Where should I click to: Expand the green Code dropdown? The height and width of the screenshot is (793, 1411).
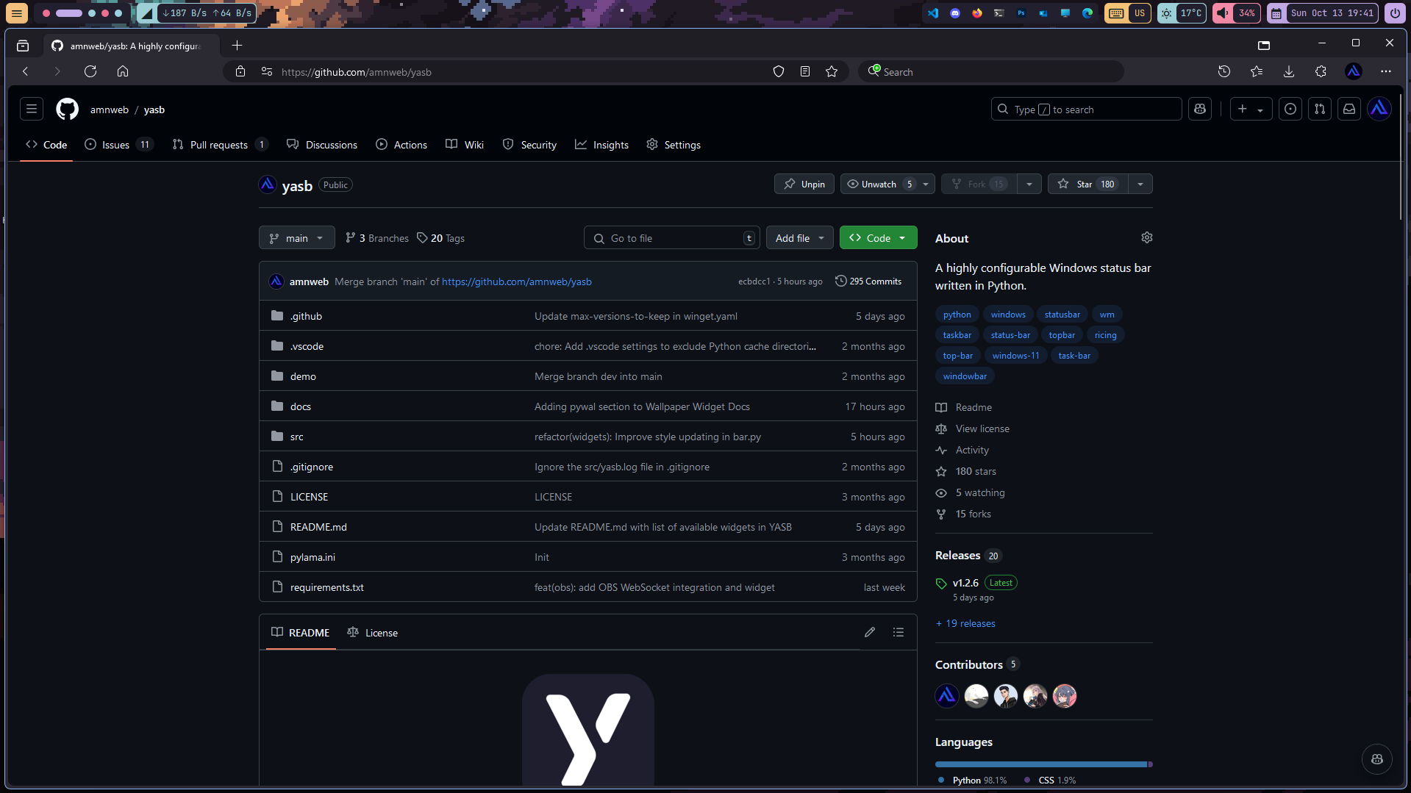click(879, 238)
